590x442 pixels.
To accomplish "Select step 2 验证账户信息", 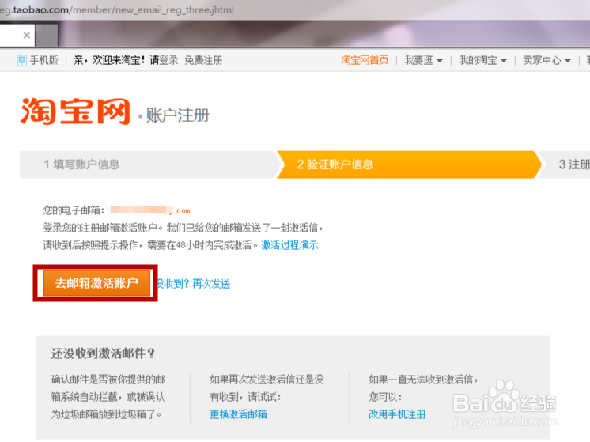I will [408, 164].
